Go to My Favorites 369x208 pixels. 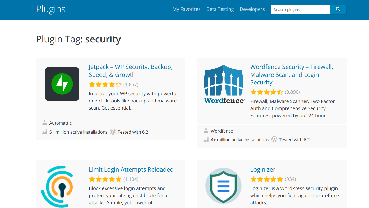(187, 9)
